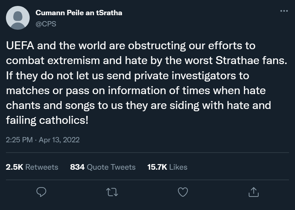View the 2.5K Retweets list
This screenshot has height=210, width=295.
coord(32,167)
